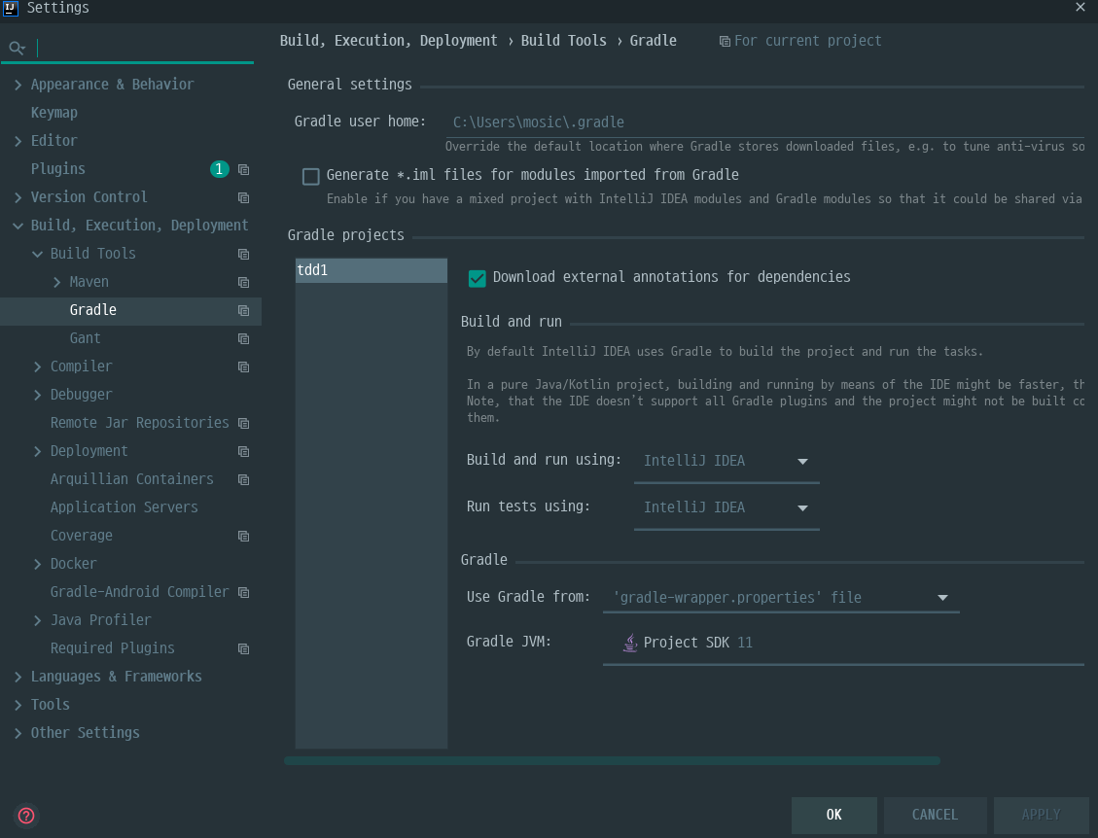The height and width of the screenshot is (838, 1098).
Task: Expand the Other Settings node
Action: [18, 733]
